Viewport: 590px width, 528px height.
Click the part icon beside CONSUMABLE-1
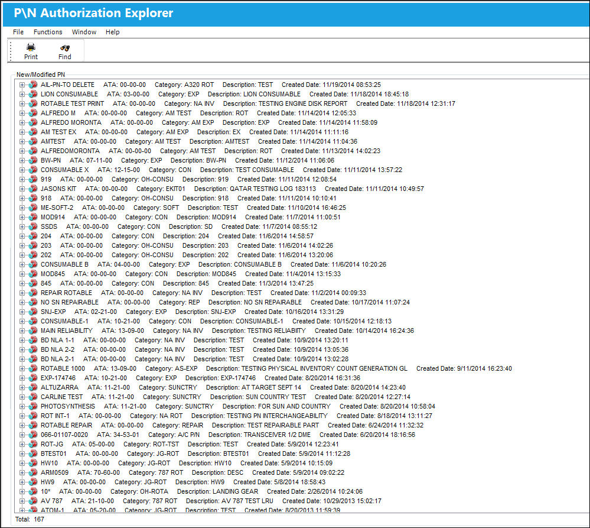coord(33,321)
